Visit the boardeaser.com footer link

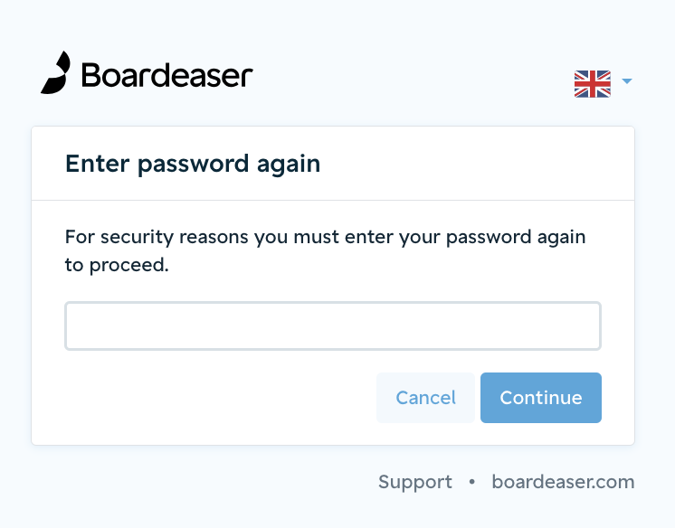pos(563,482)
